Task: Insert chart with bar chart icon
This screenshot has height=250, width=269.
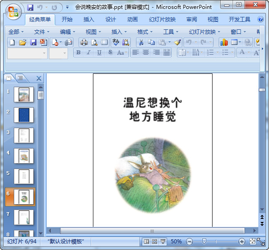Action: tap(224, 42)
